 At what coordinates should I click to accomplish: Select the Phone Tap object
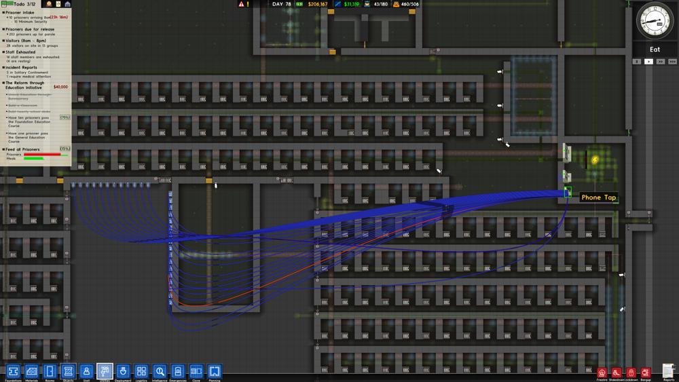(x=568, y=192)
